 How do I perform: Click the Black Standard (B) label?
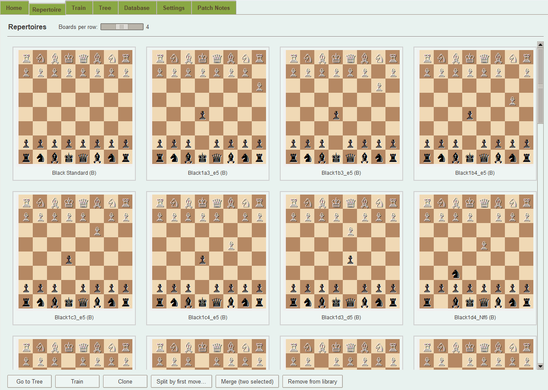74,173
